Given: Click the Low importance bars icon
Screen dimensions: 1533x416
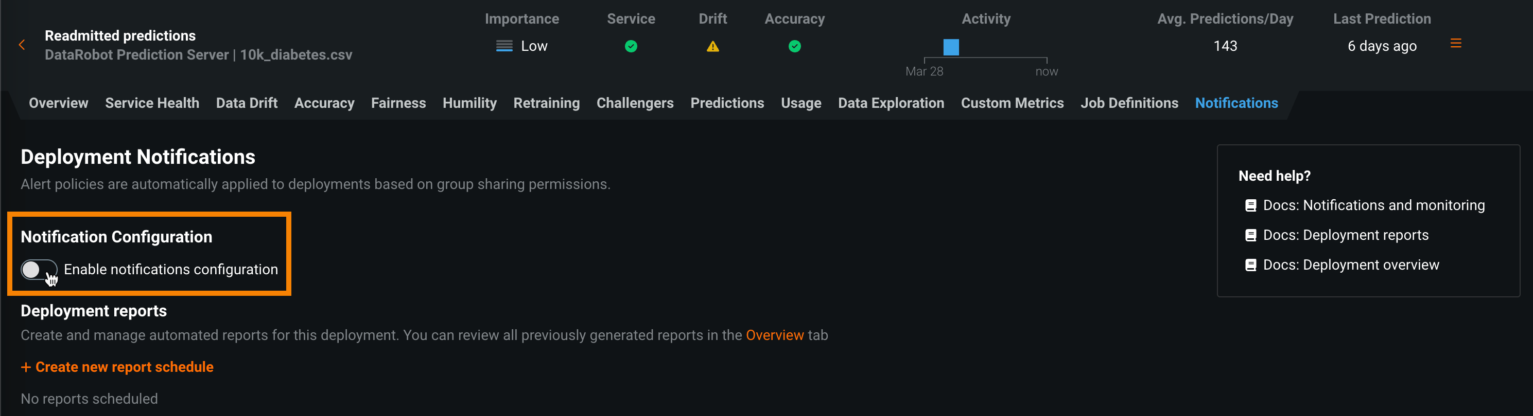Looking at the screenshot, I should [x=504, y=46].
